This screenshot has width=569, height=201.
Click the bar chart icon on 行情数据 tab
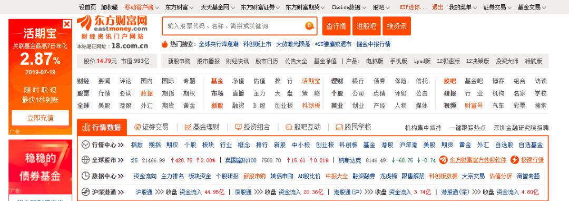(x=86, y=127)
